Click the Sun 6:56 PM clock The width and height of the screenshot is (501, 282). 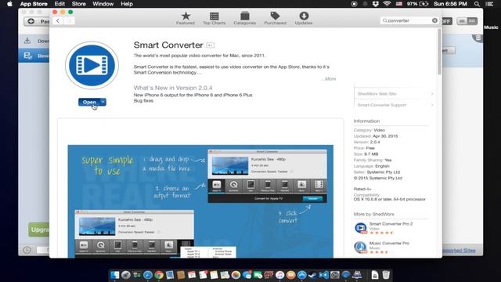[x=450, y=4]
